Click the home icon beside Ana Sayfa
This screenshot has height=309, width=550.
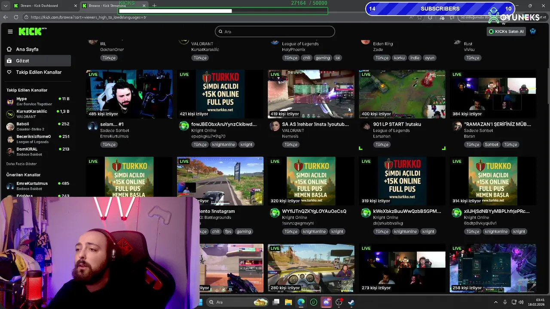9,49
